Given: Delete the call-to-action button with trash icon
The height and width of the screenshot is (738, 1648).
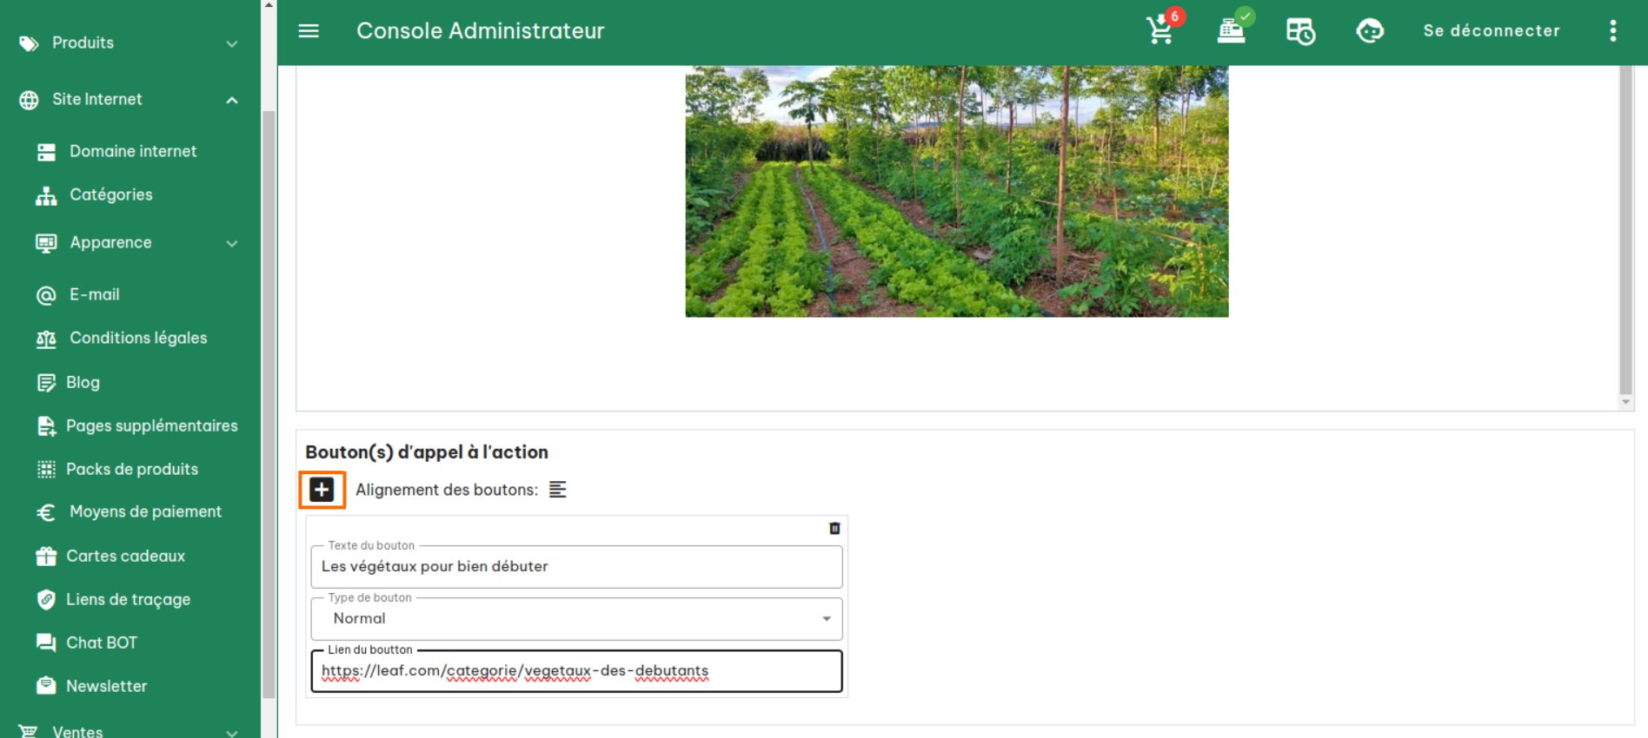Looking at the screenshot, I should 834,528.
